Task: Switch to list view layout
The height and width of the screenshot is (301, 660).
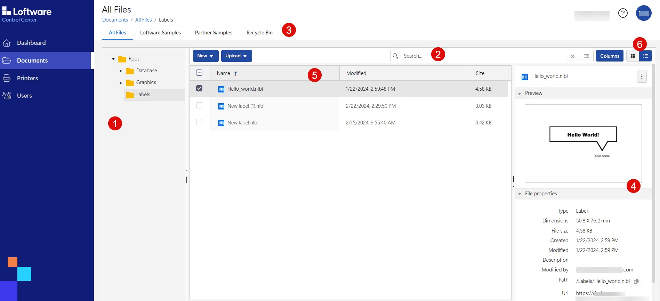Action: pyautogui.click(x=645, y=56)
